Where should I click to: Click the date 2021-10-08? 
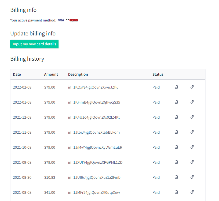(22, 148)
